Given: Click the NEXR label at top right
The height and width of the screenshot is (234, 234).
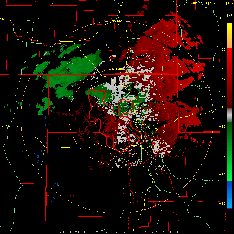Looking at the screenshot, I should pyautogui.click(x=228, y=16).
